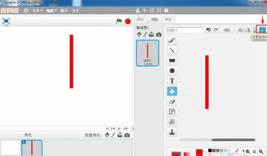Pick the Duplicate stamp in top toolbar

tap(138, 10)
